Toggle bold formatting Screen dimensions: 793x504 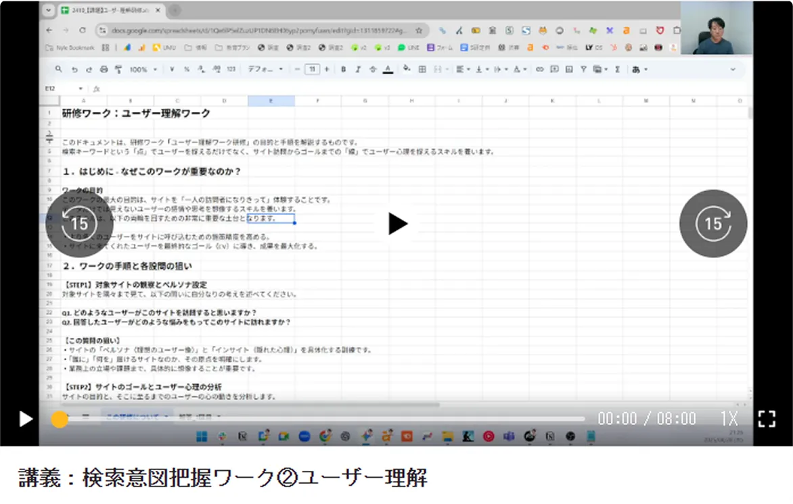pos(344,70)
